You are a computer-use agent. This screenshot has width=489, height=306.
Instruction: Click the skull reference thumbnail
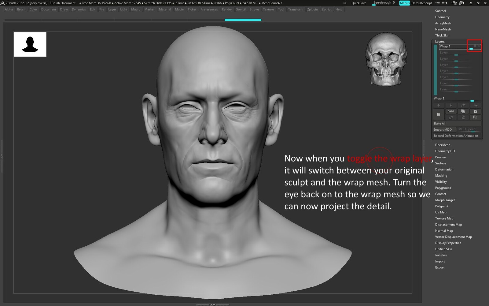click(386, 59)
